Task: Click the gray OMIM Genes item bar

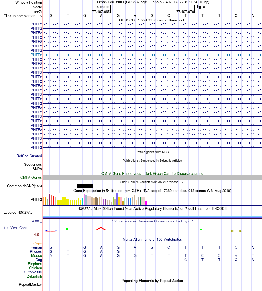Action: [152, 178]
